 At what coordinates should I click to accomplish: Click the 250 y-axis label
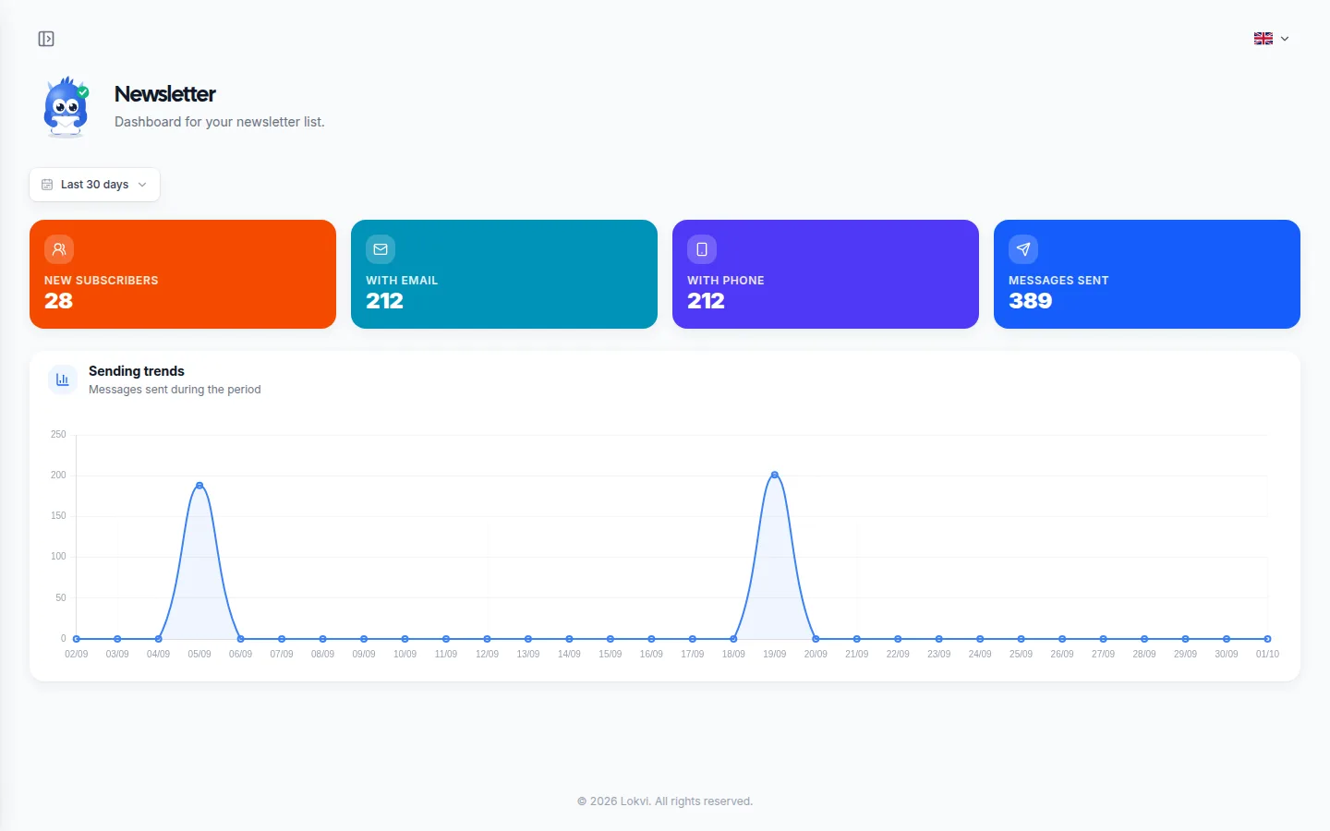[x=58, y=434]
